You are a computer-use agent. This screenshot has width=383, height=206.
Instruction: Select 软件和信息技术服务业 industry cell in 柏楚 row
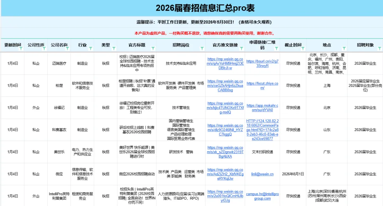click(x=82, y=86)
